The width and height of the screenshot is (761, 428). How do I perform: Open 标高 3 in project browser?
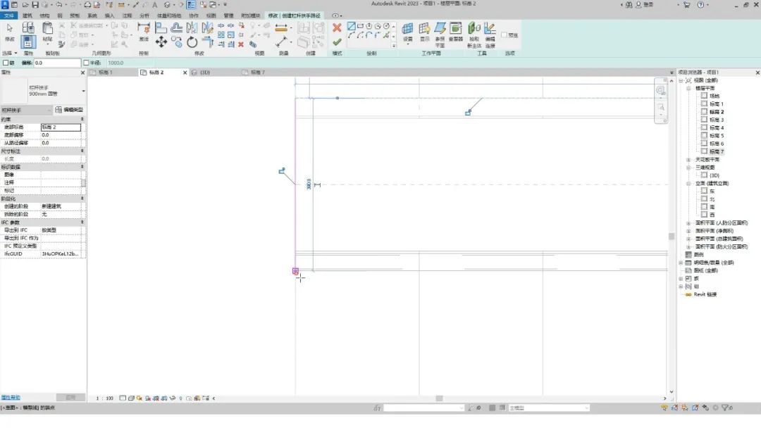click(717, 120)
